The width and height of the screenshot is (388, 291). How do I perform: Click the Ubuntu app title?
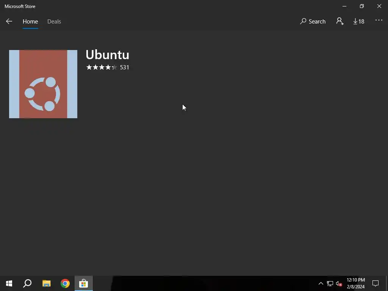point(107,55)
